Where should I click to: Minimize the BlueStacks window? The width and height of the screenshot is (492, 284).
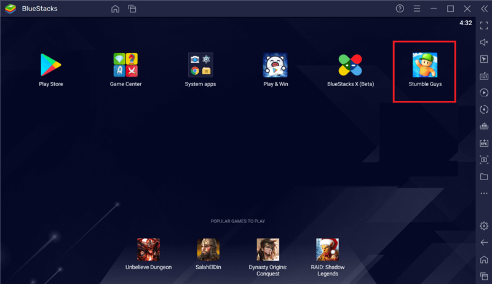coord(434,9)
